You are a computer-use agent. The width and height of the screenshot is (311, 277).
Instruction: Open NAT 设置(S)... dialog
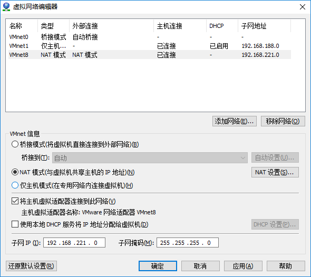coord(275,172)
